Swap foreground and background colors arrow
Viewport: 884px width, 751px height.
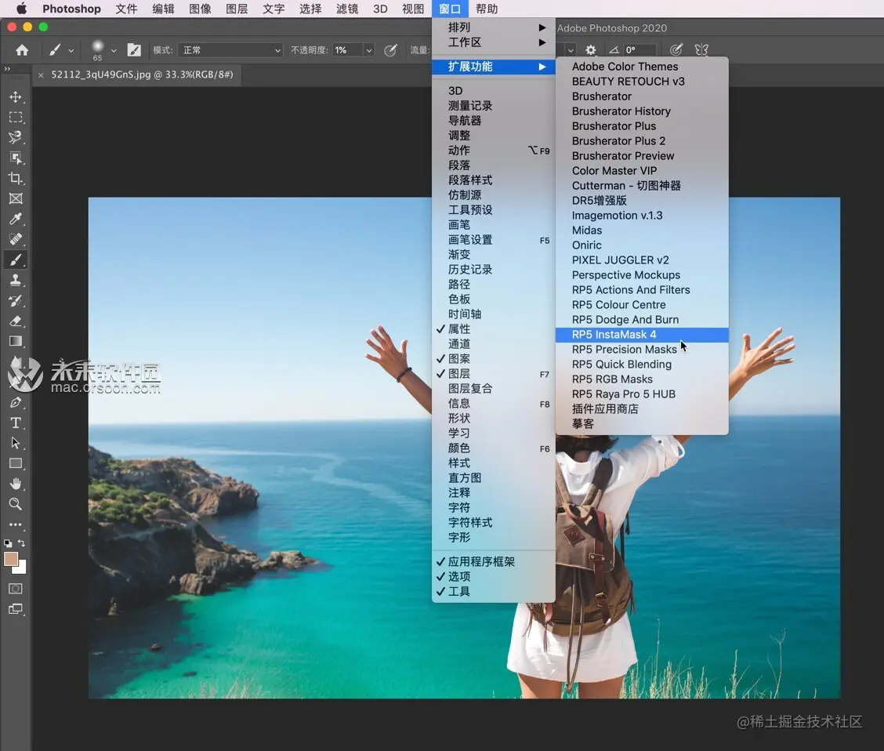coord(21,543)
